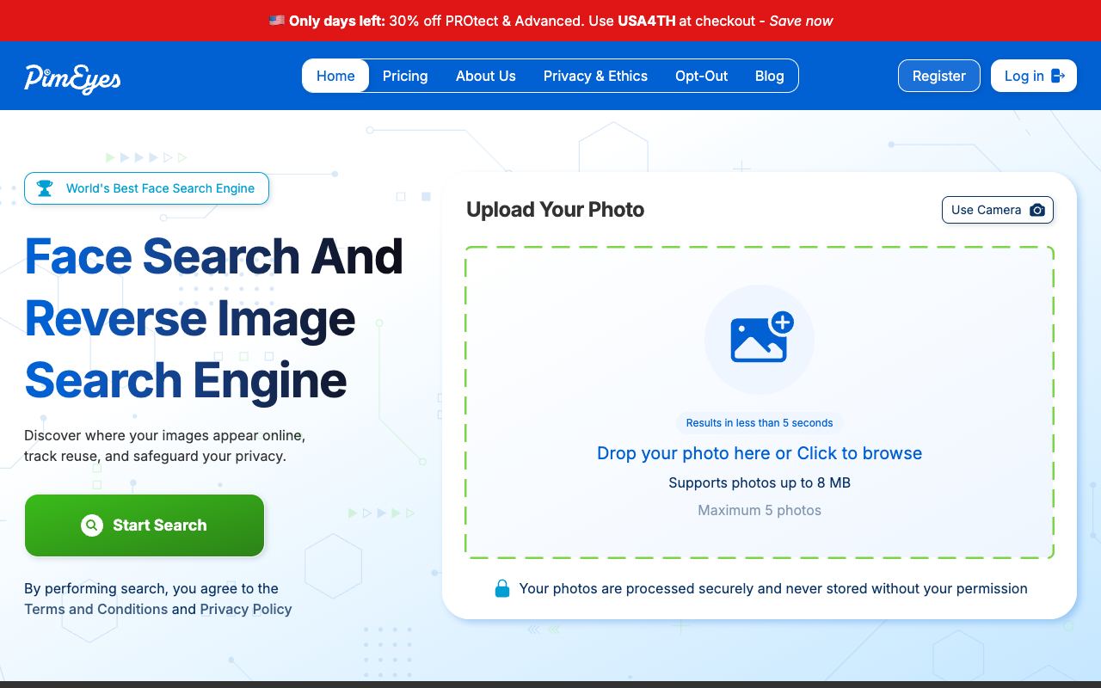Go to the Pricing page
This screenshot has width=1101, height=688.
[x=405, y=76]
